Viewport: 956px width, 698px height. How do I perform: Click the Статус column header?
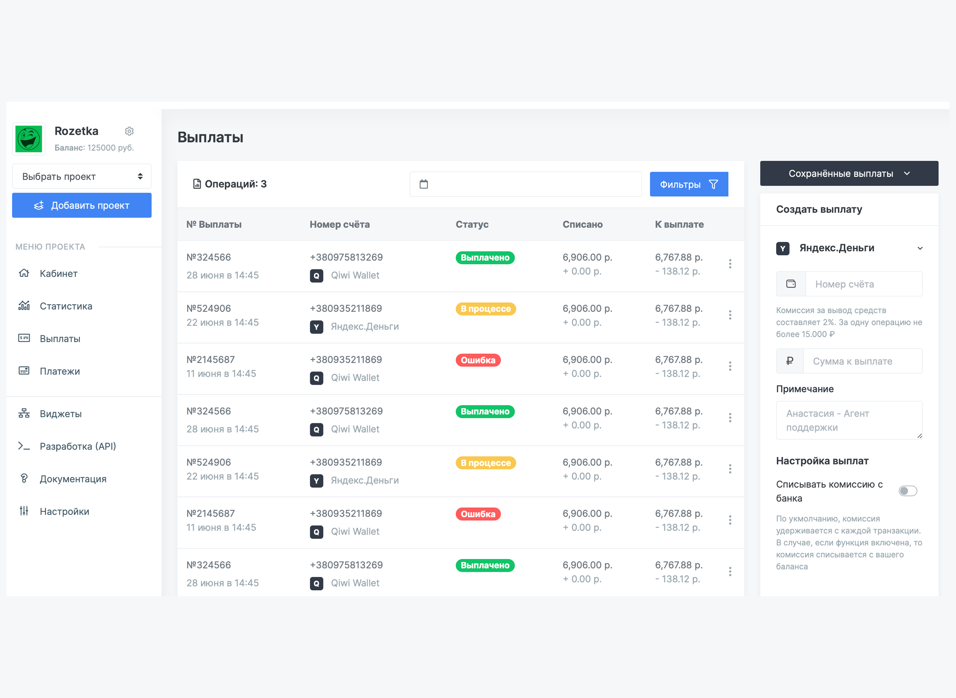(472, 224)
